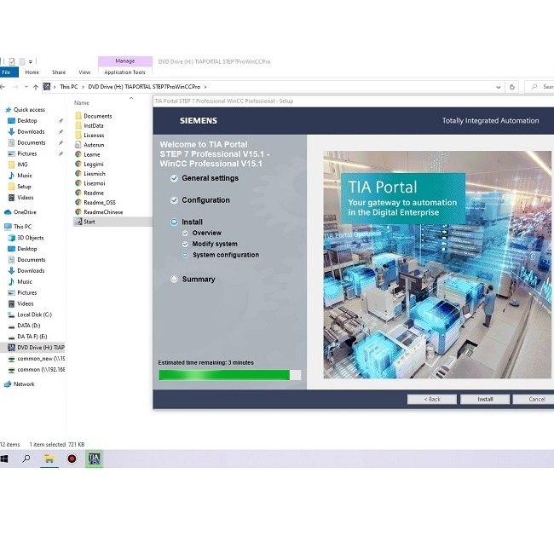Click the TIA setup taskbar icon
The height and width of the screenshot is (554, 554).
tap(94, 459)
